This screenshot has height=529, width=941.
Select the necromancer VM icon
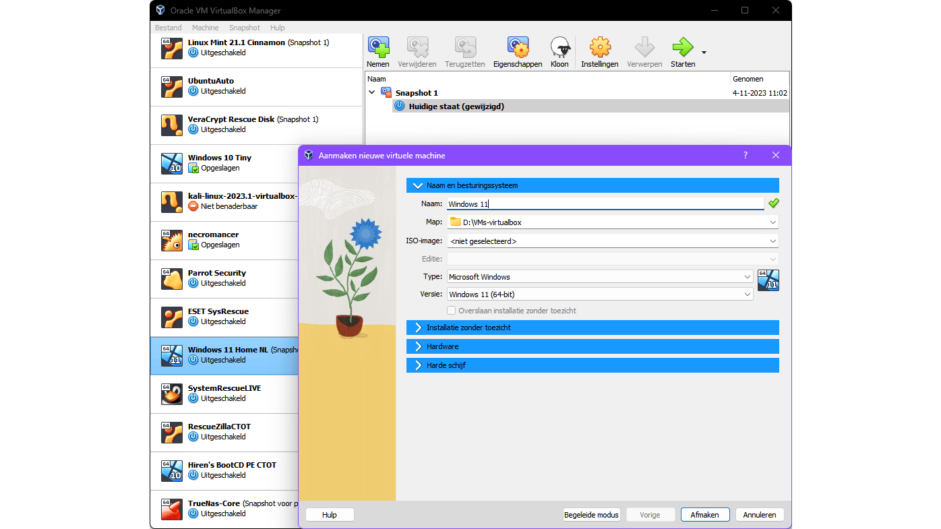[x=172, y=241]
